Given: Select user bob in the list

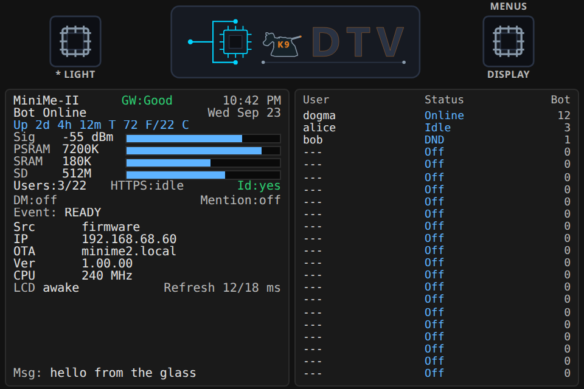Looking at the screenshot, I should pyautogui.click(x=313, y=140).
